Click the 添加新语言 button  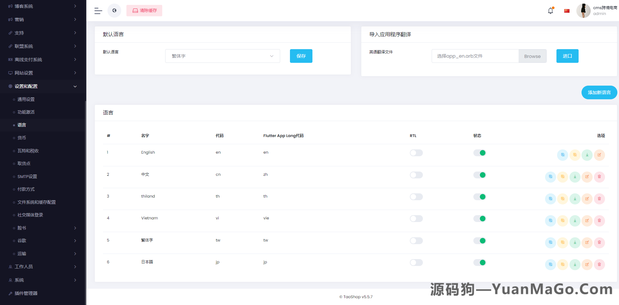(599, 92)
